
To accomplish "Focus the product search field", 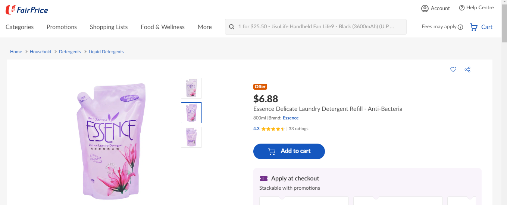I will click(x=316, y=27).
